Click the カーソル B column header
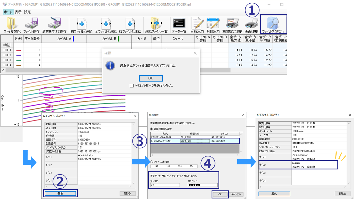Screen dimensions: 354x199 point(109,39)
